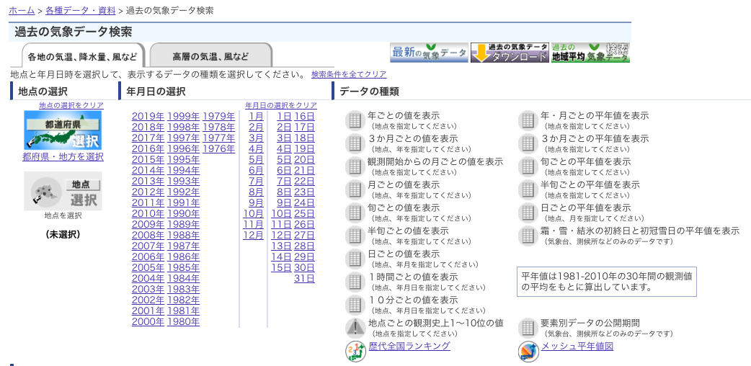Viewport: 751px width, 366px height.
Task: Click the 過去の気象データ ダウンロード banner
Action: [510, 53]
